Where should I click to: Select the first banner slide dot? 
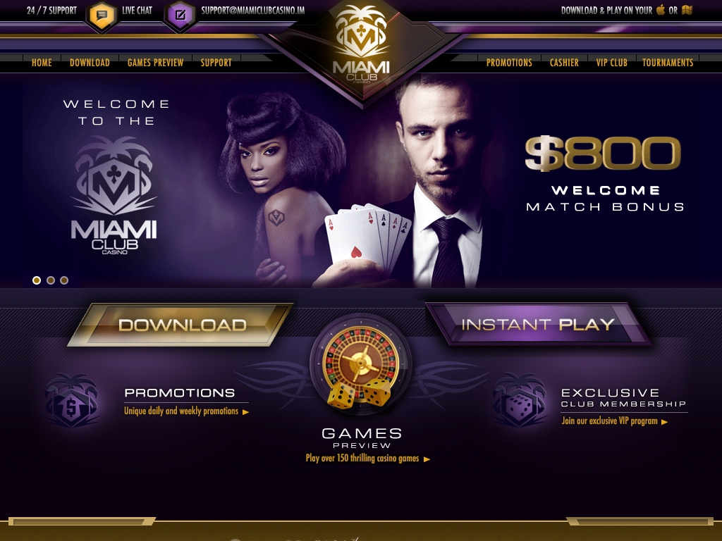point(37,280)
